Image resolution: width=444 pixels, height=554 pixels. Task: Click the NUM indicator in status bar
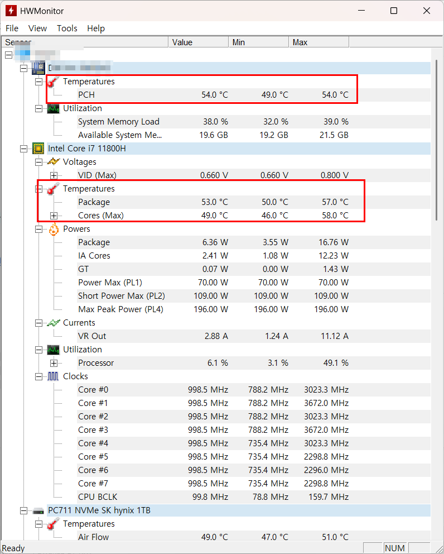coord(394,548)
